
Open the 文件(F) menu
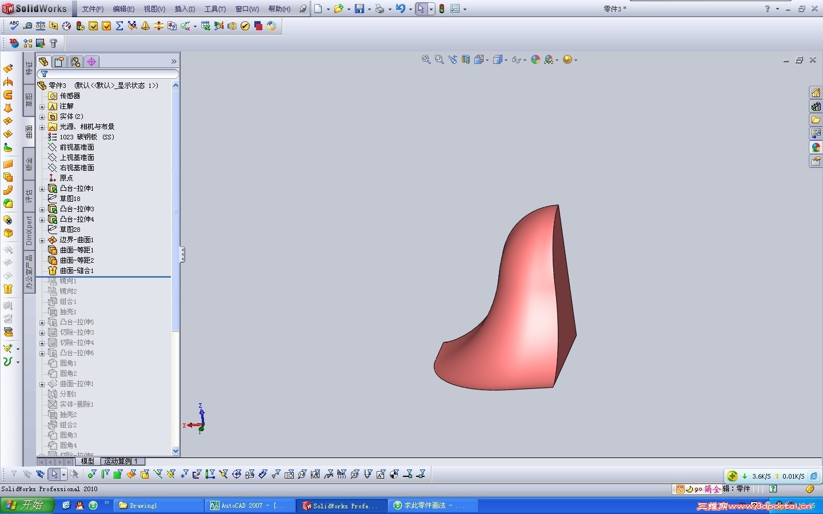[93, 9]
